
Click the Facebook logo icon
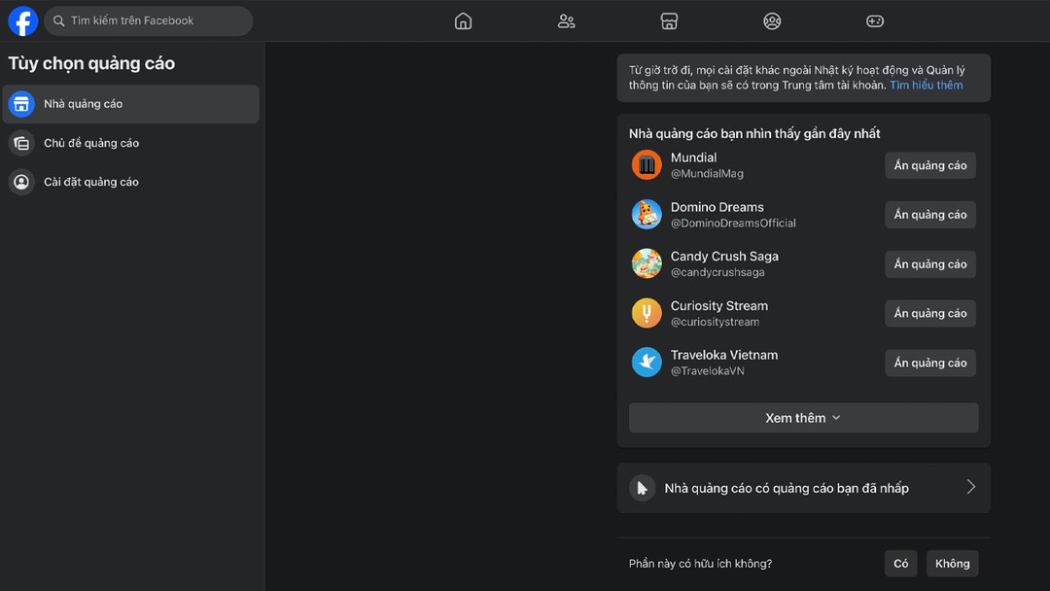22,21
